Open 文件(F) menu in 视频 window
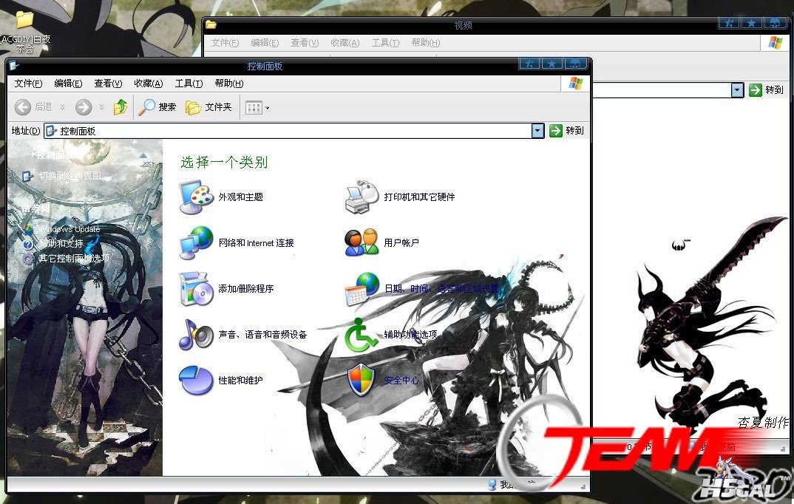The image size is (794, 504). [225, 43]
